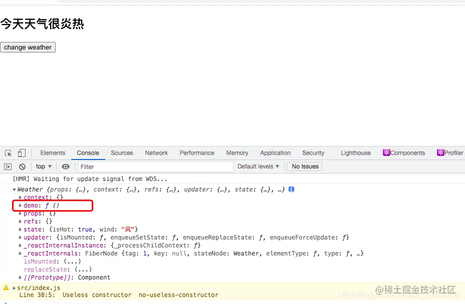The width and height of the screenshot is (465, 304).
Task: Click the yellow warning triangle icon
Action: pyautogui.click(x=6, y=287)
